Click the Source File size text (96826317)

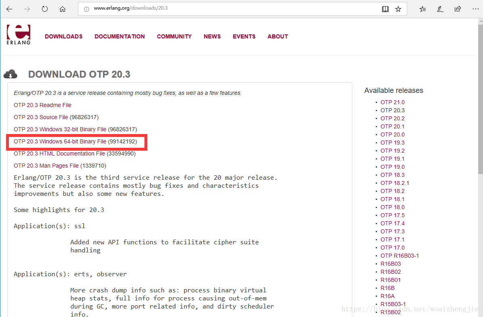(84, 117)
